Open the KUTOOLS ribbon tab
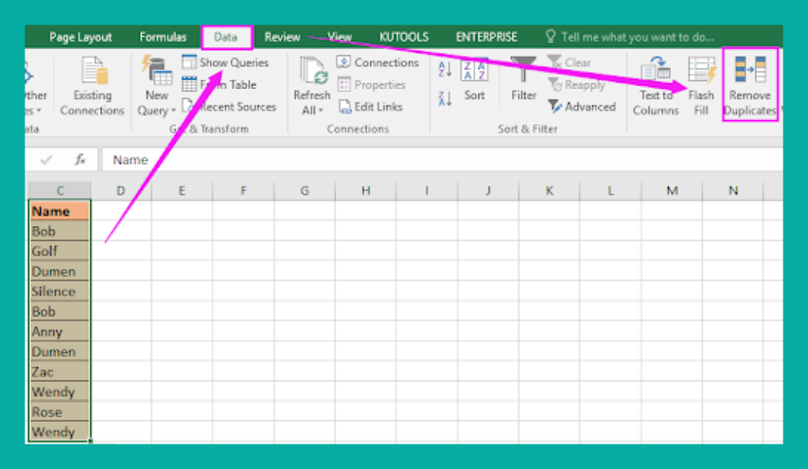The height and width of the screenshot is (469, 808). coord(404,36)
